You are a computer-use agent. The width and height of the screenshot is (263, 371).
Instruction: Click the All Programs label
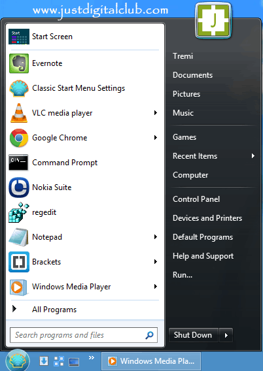point(54,310)
